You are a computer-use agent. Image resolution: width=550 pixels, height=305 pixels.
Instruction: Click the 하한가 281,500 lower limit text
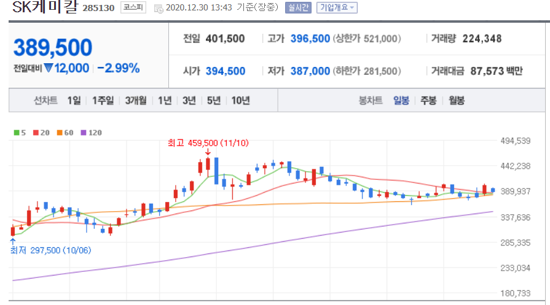point(366,71)
